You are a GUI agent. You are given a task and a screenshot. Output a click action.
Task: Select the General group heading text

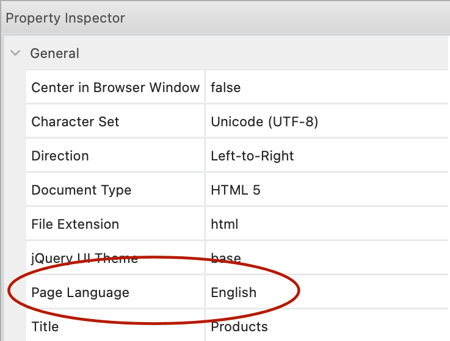[55, 53]
